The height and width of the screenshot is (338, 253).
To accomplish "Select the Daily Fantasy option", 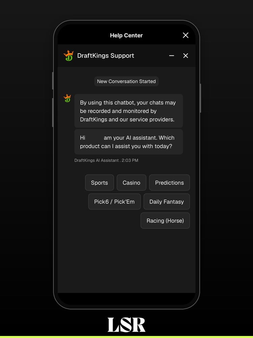I will pyautogui.click(x=167, y=201).
